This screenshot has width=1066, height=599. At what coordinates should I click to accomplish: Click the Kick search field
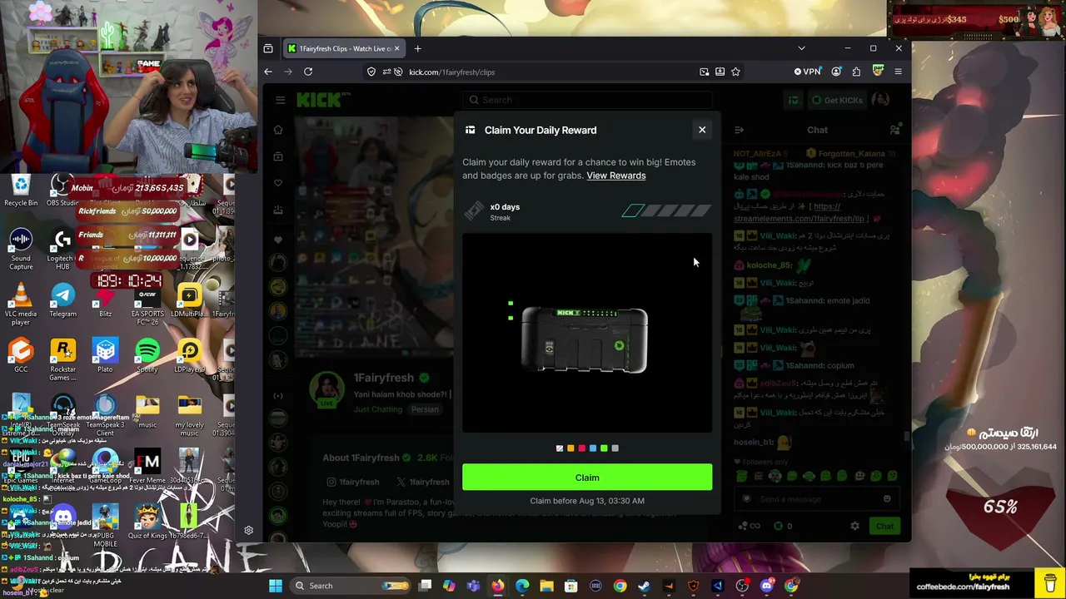point(589,100)
